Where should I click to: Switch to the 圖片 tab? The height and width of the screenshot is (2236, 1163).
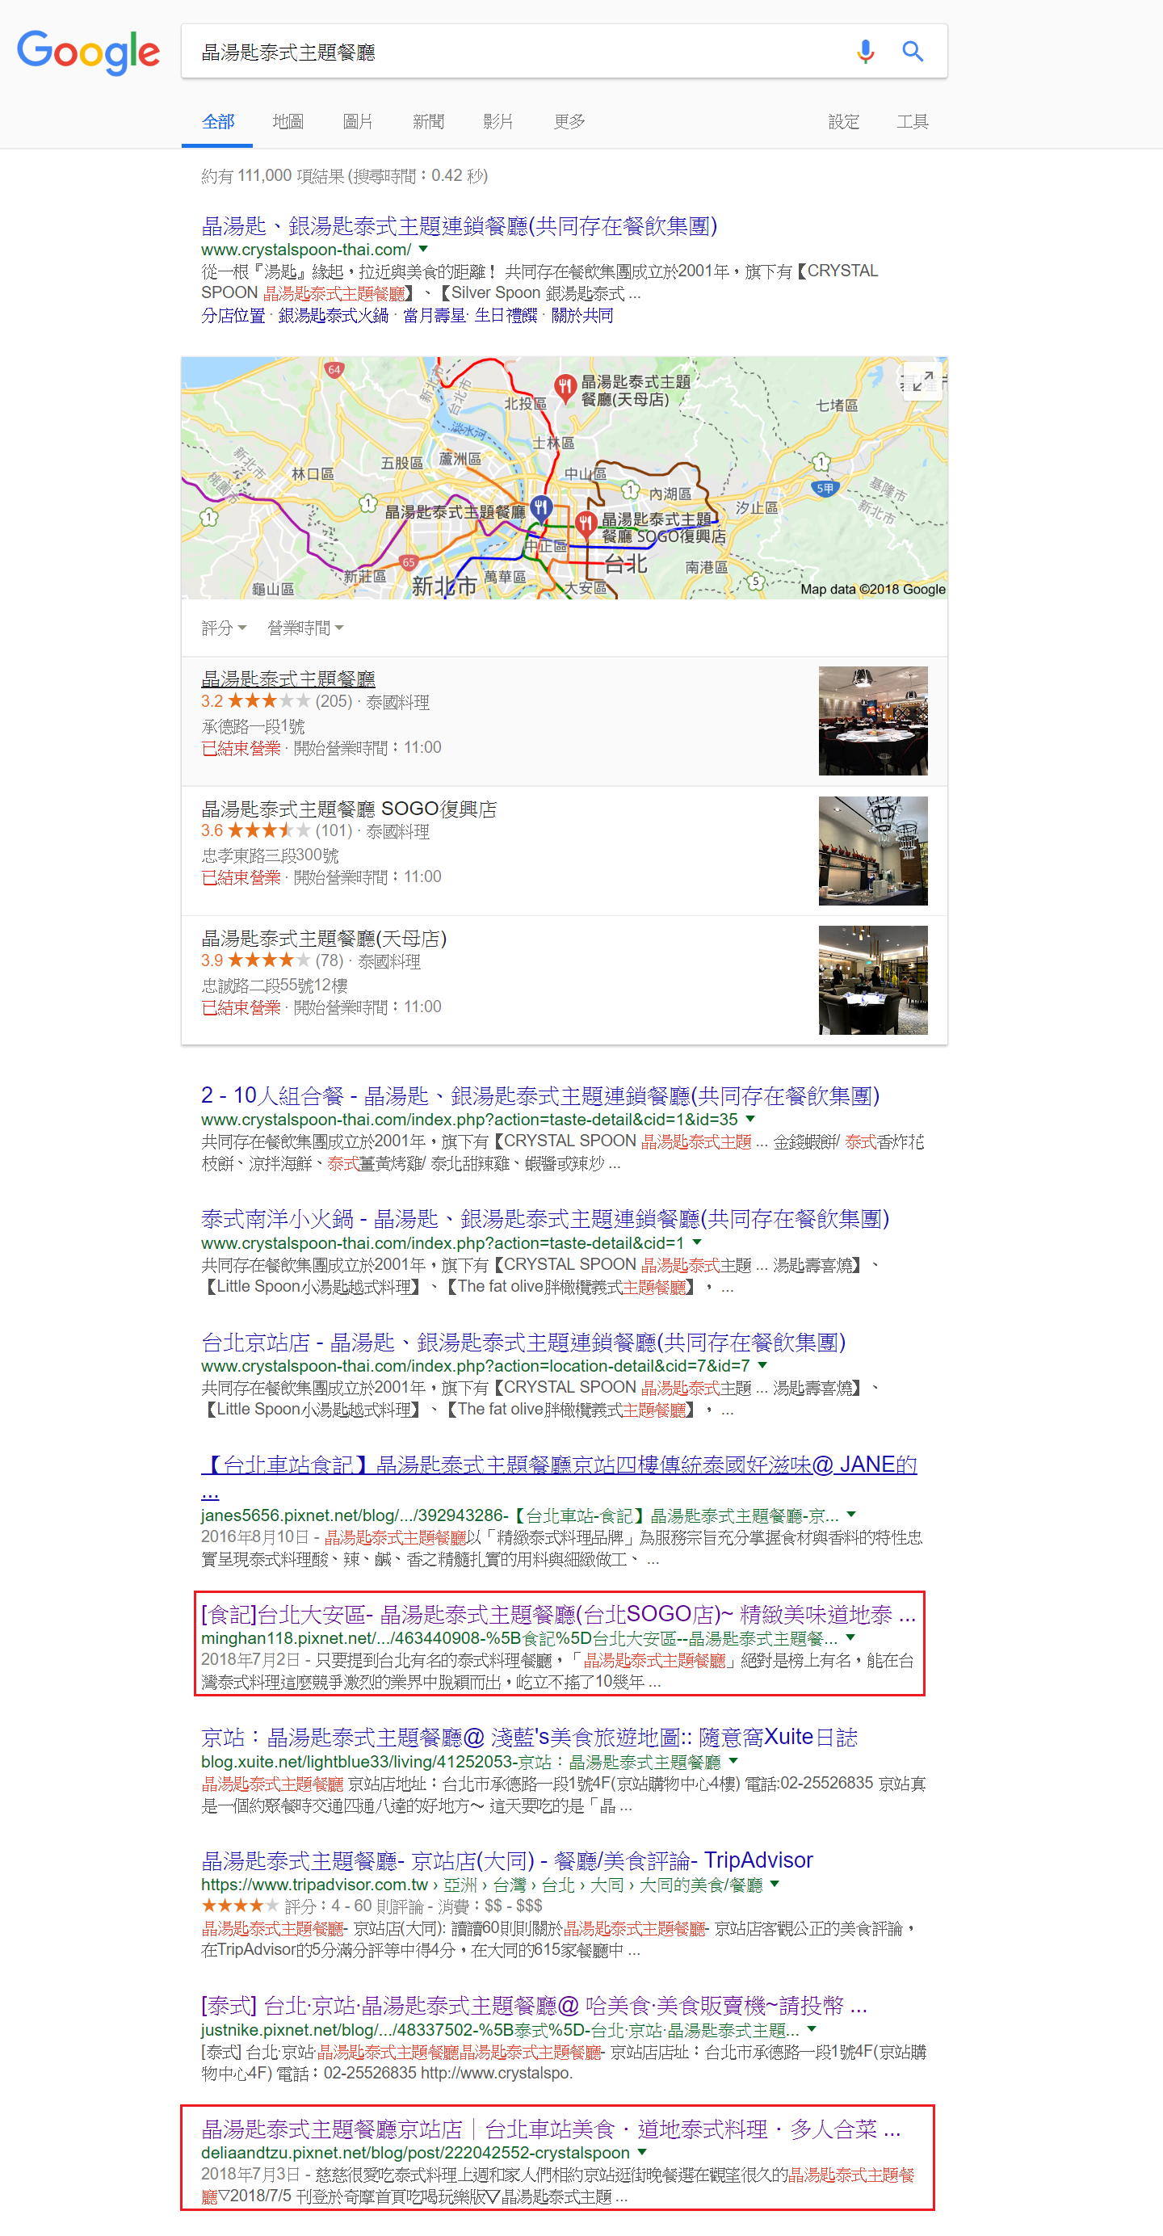click(x=358, y=121)
